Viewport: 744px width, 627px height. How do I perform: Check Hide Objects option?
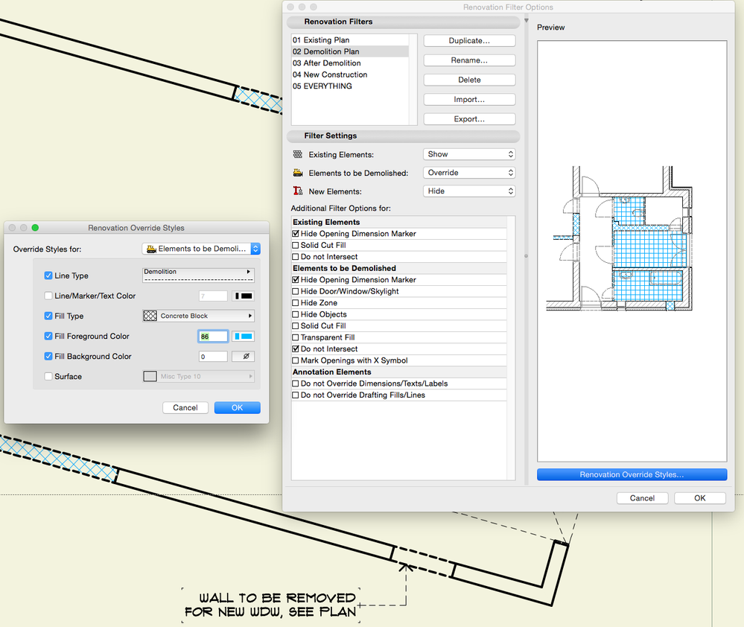point(296,314)
